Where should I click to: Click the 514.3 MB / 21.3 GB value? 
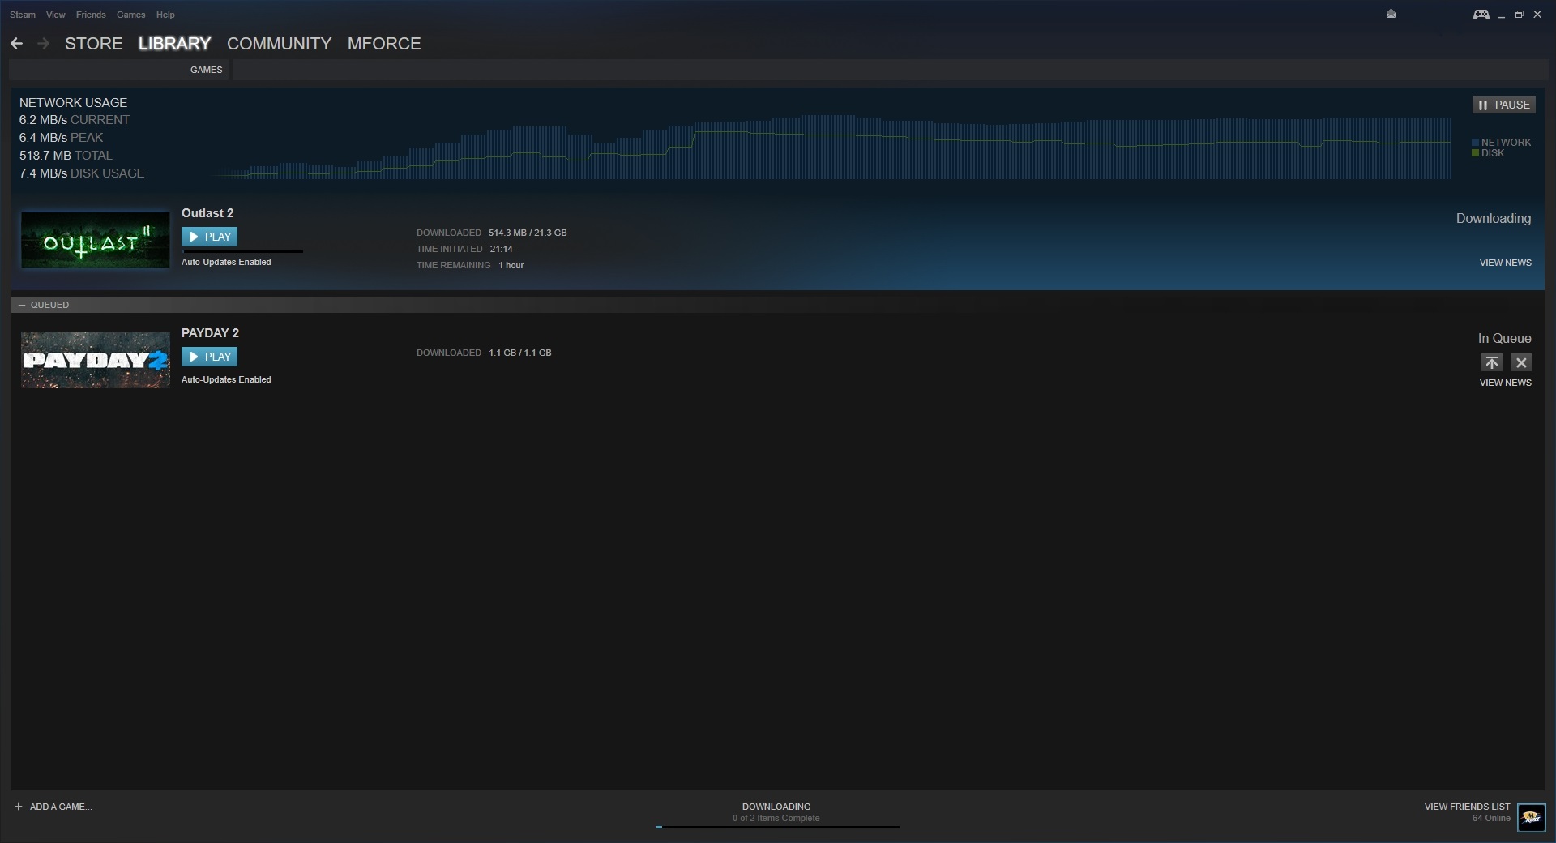pyautogui.click(x=528, y=233)
